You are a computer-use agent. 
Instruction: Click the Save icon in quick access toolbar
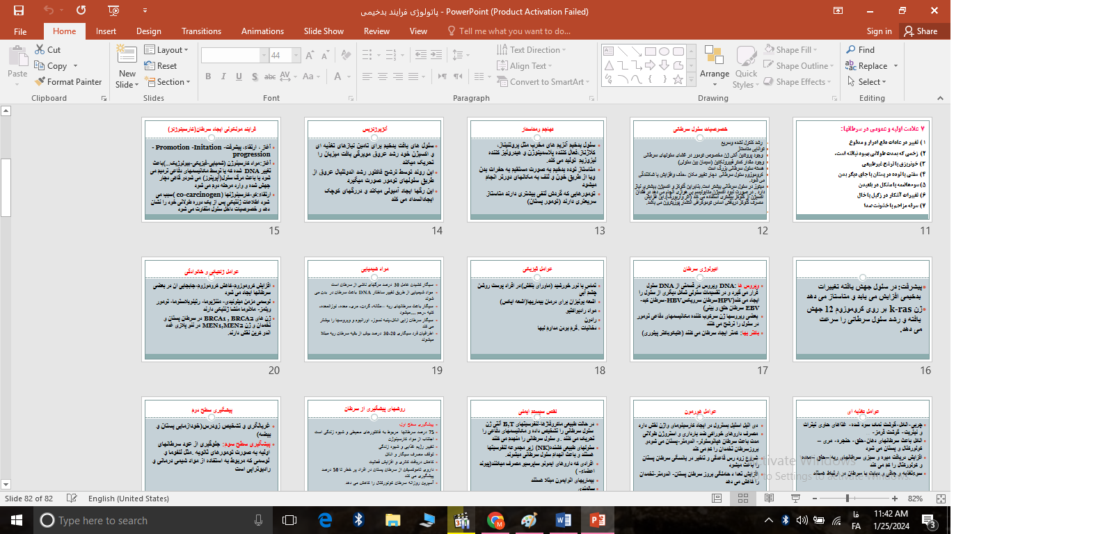(x=19, y=10)
